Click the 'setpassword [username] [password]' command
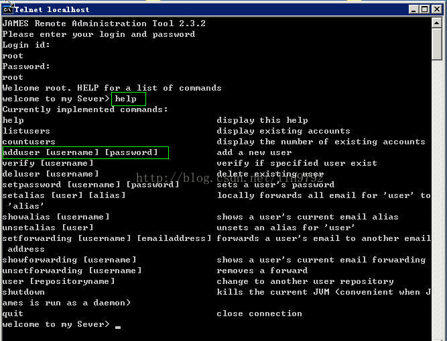The height and width of the screenshot is (341, 447). coord(90,185)
